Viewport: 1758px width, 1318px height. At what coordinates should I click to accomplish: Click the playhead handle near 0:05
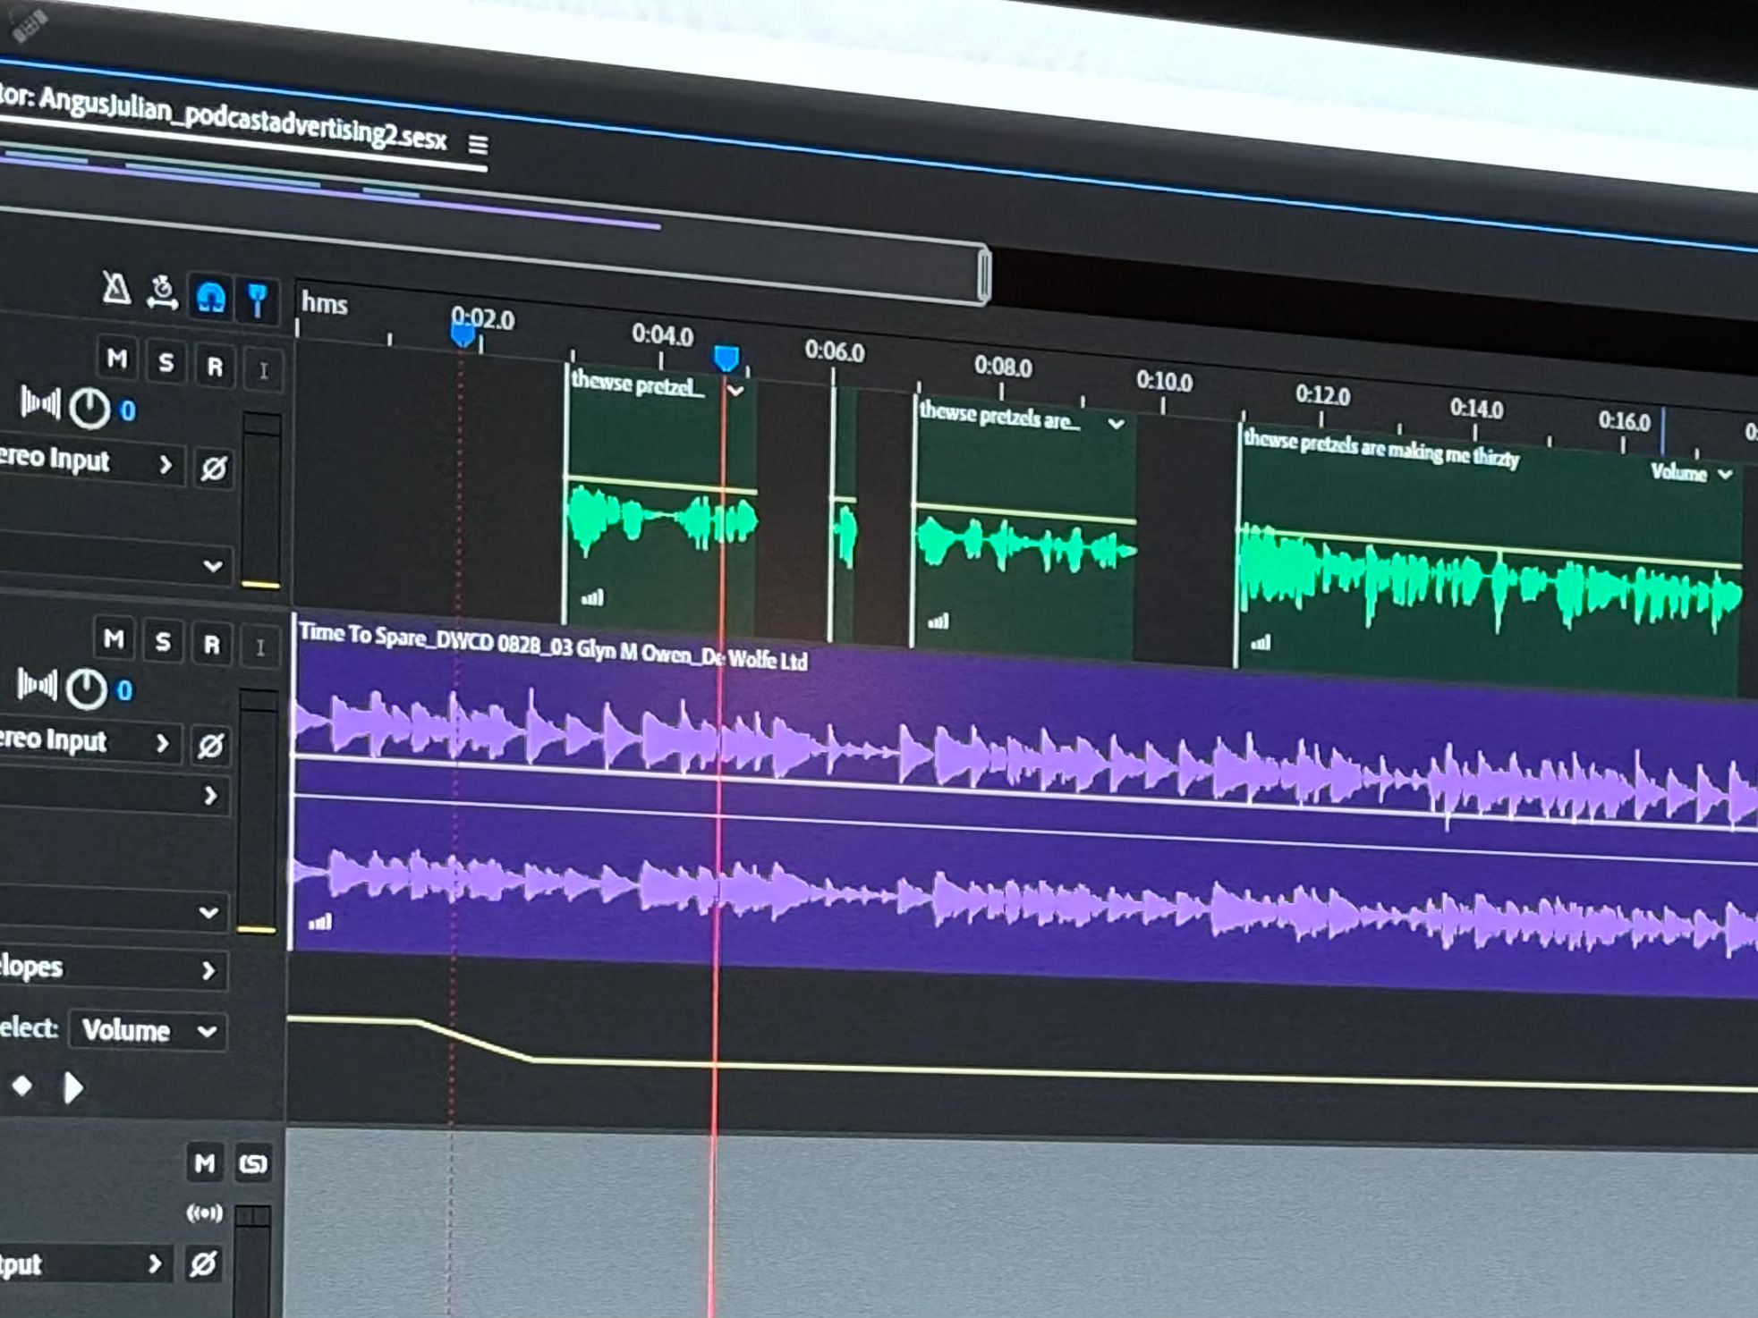726,359
